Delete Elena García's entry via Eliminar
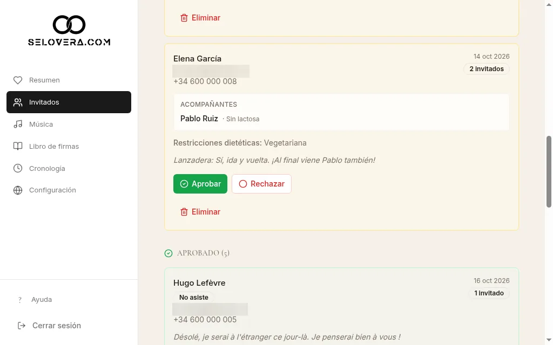 [x=200, y=212]
